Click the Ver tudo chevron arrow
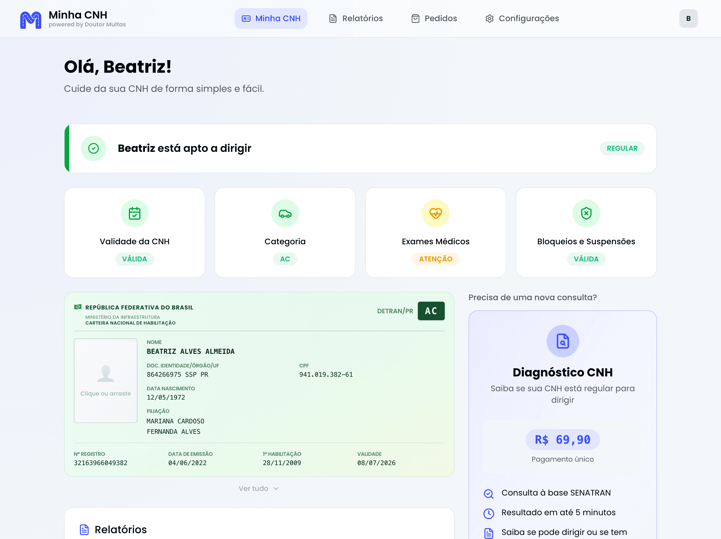This screenshot has height=539, width=721. tap(276, 488)
